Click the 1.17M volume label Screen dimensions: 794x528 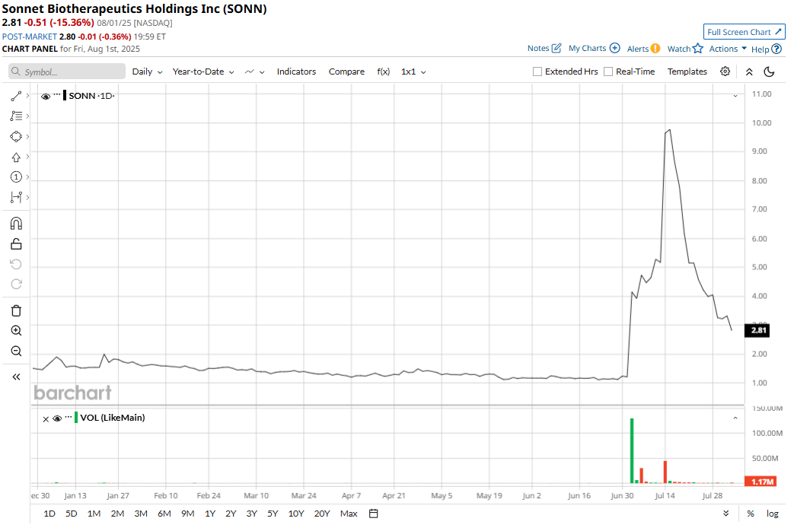pos(761,482)
